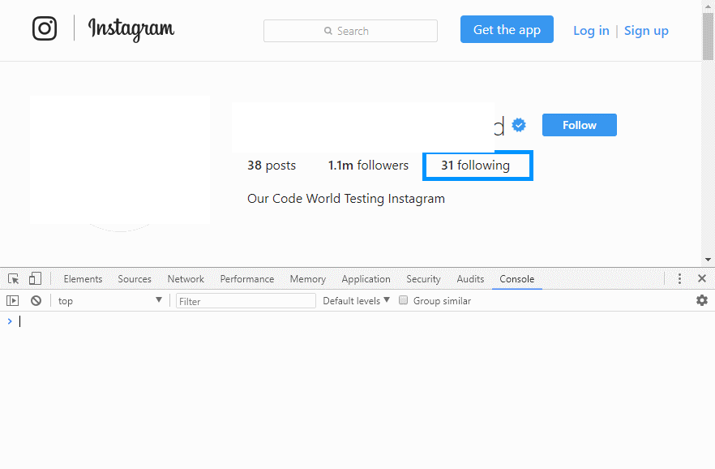This screenshot has width=715, height=469.
Task: Click the Get the app button
Action: point(507,30)
